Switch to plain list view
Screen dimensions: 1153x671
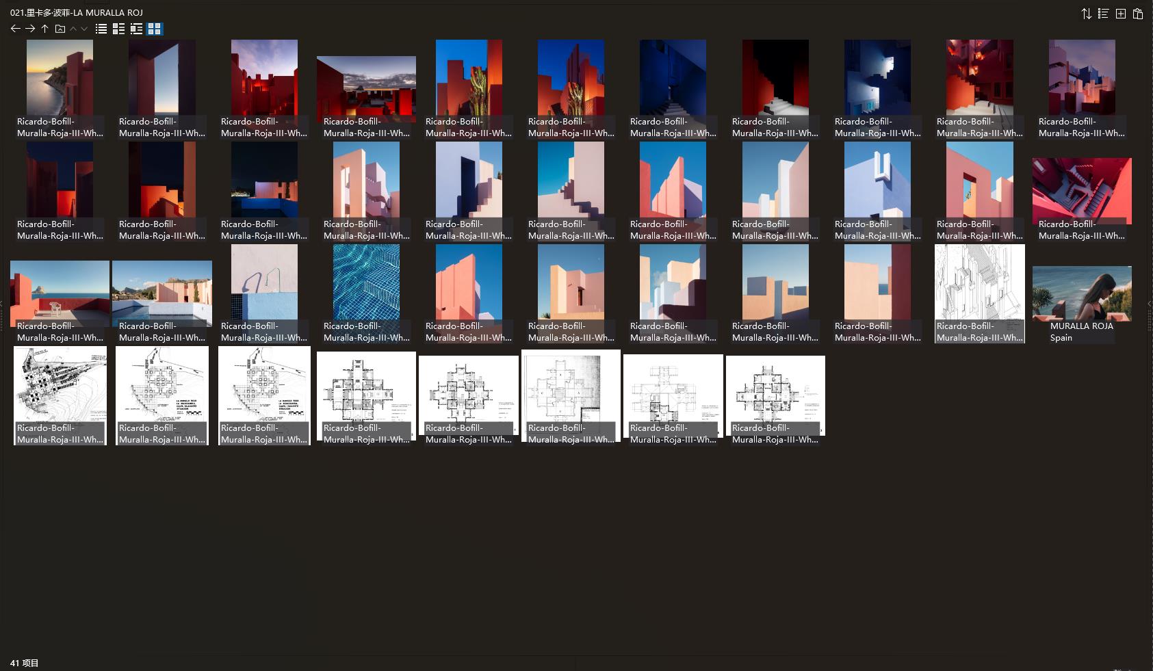pyautogui.click(x=101, y=29)
